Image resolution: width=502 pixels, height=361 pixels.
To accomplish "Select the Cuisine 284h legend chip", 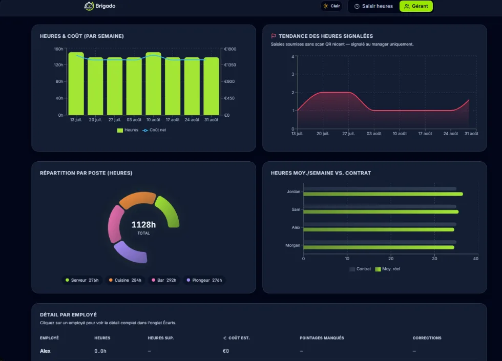I will pos(125,280).
